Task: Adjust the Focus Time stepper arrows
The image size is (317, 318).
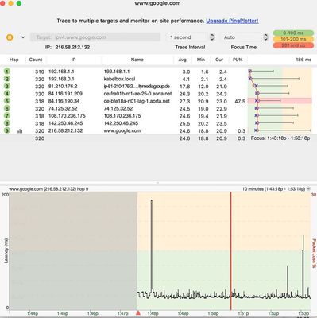Action: pyautogui.click(x=265, y=37)
